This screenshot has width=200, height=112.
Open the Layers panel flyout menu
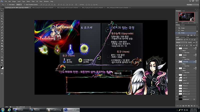pyautogui.click(x=197, y=37)
